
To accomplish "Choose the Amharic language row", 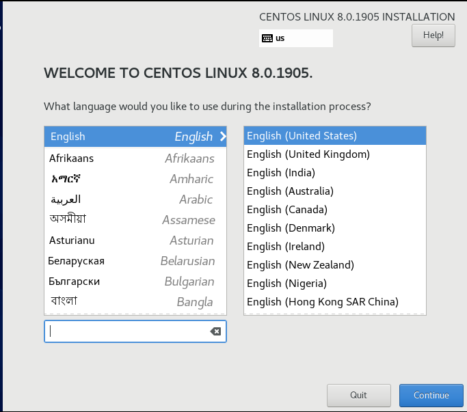I will click(135, 179).
